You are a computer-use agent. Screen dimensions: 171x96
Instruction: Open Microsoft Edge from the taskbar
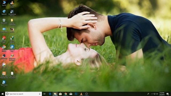[50, 94]
